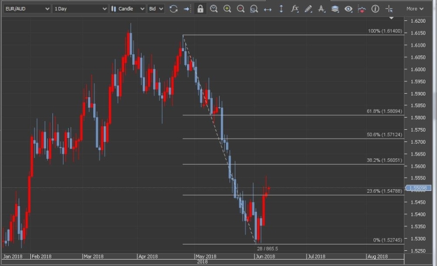
Task: Select the compass measurement tool icon
Action: [321, 9]
